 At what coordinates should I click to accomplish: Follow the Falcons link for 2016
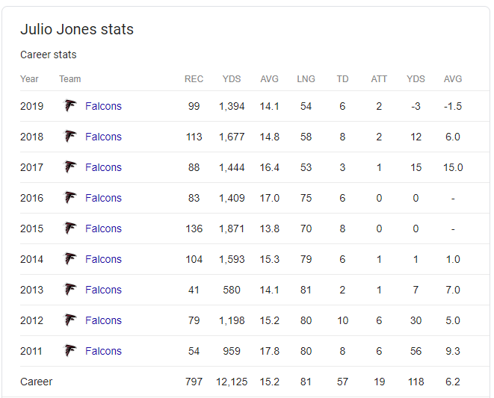(x=103, y=198)
